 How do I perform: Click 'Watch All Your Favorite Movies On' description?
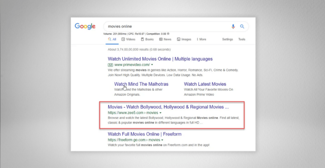[x=208, y=89]
